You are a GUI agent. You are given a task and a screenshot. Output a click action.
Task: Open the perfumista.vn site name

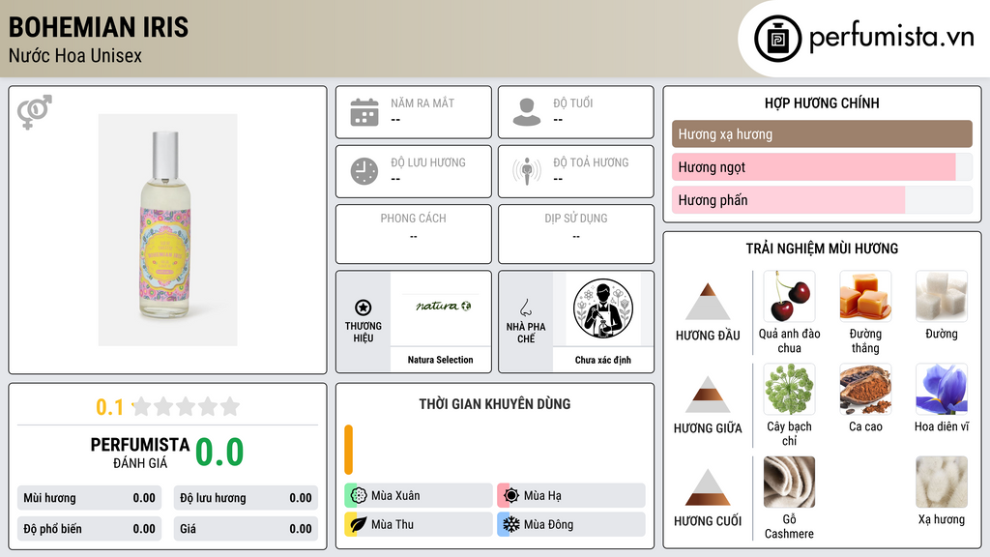click(891, 37)
